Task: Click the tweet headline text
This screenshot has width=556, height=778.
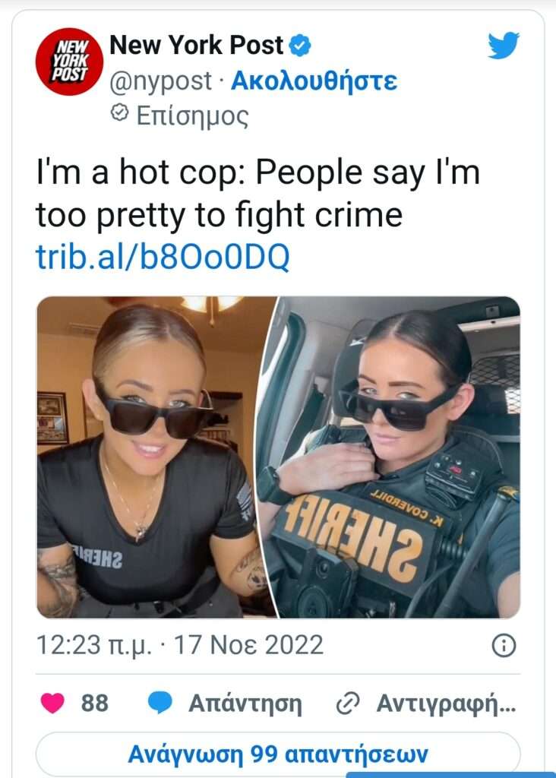Action: (x=258, y=194)
